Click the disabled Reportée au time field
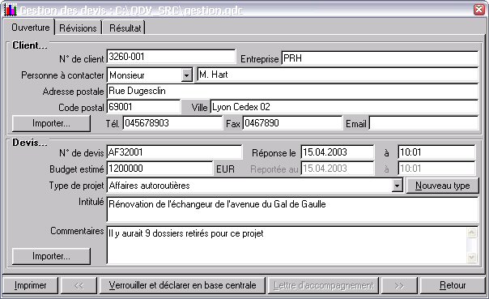This screenshot has width=489, height=299. coord(436,169)
